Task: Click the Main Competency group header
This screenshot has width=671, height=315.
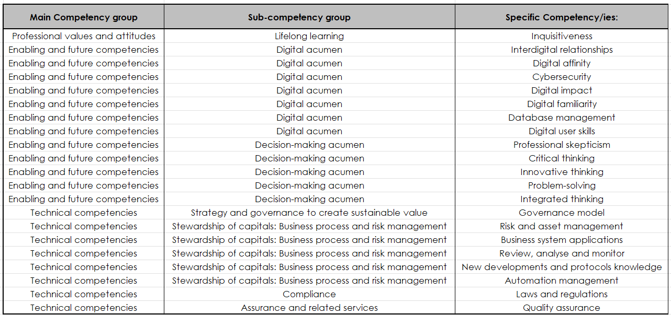Action: point(84,17)
